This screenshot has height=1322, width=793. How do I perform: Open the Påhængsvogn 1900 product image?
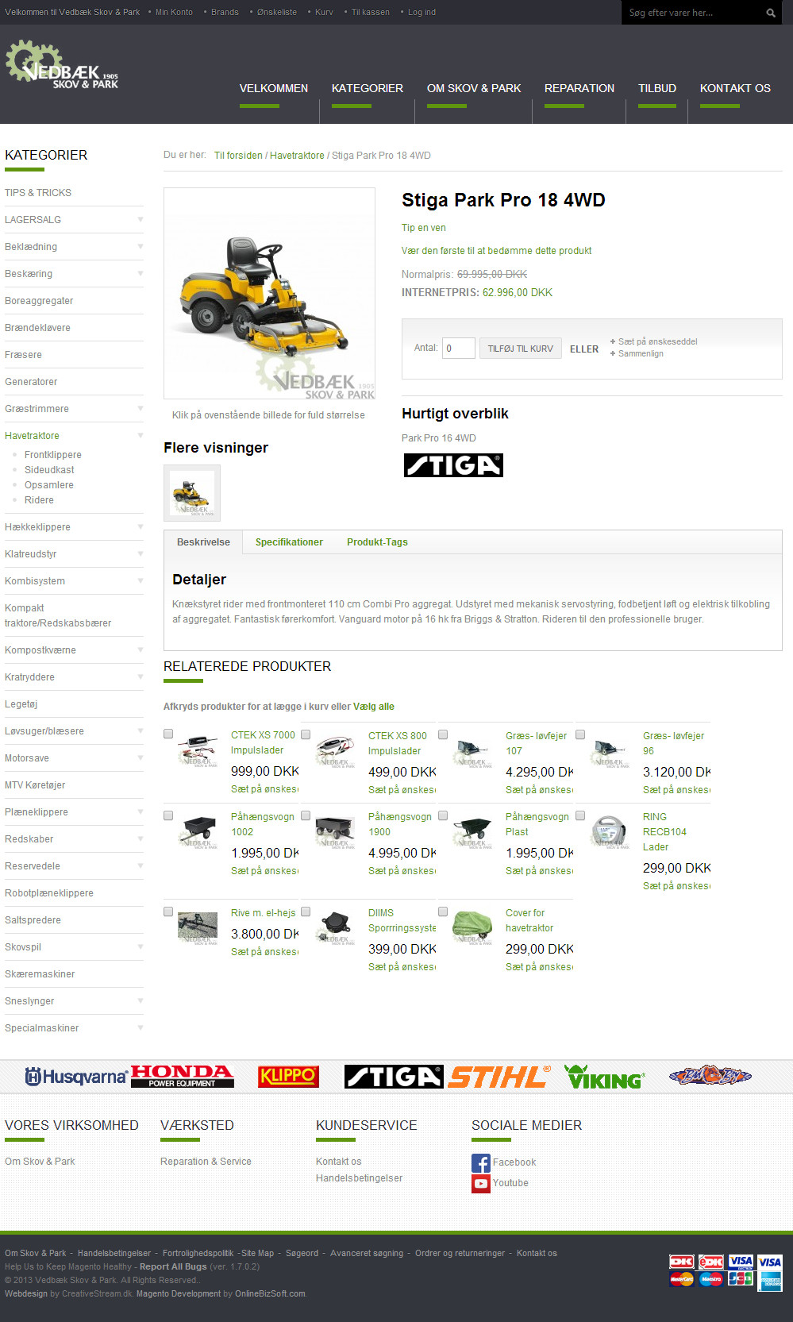click(x=335, y=831)
